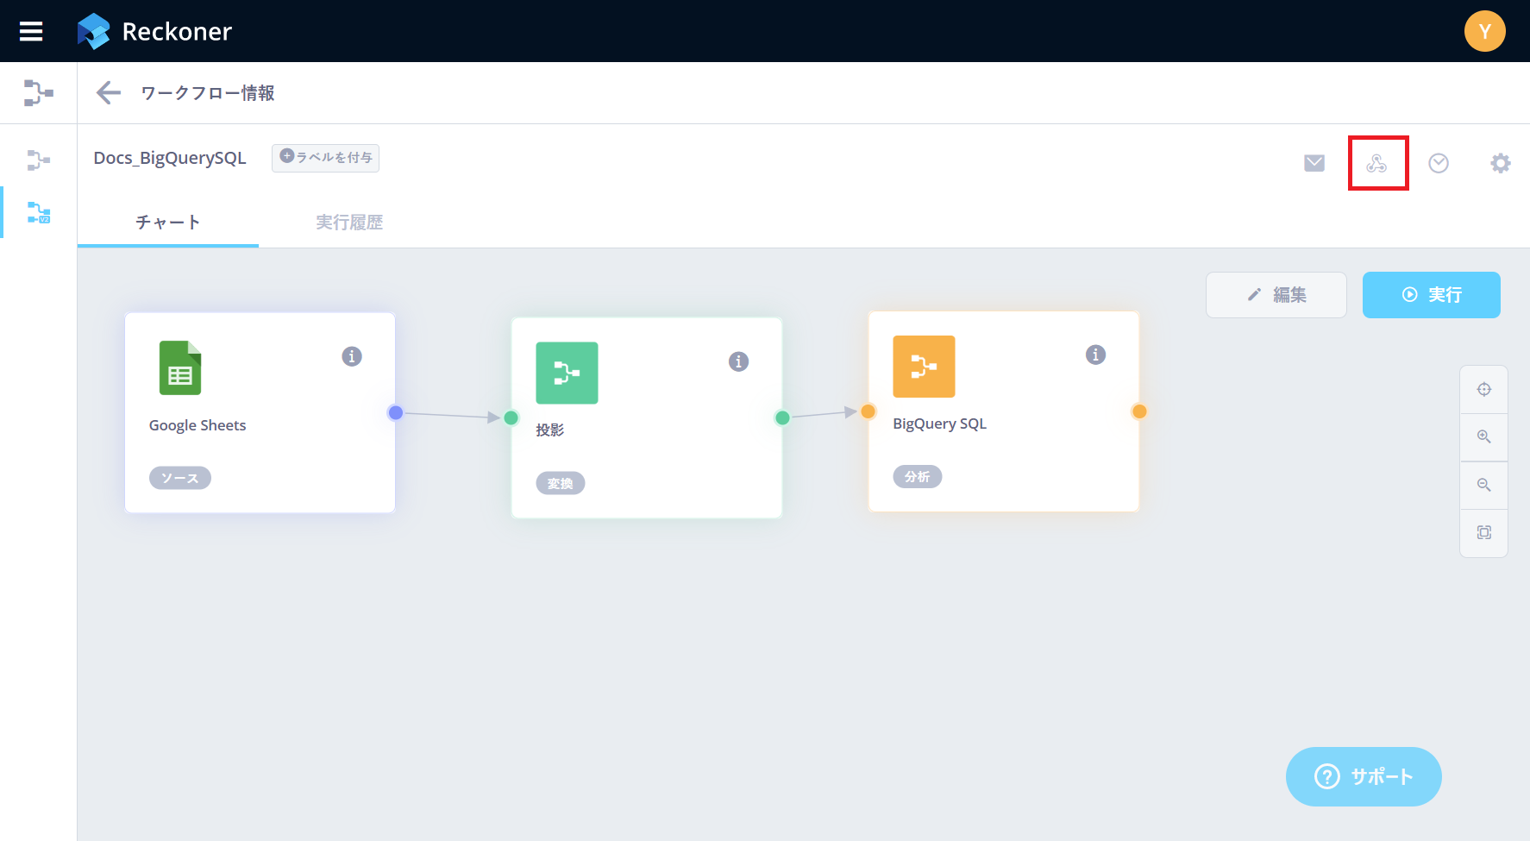Click info icon on the 投影 node

pos(738,361)
